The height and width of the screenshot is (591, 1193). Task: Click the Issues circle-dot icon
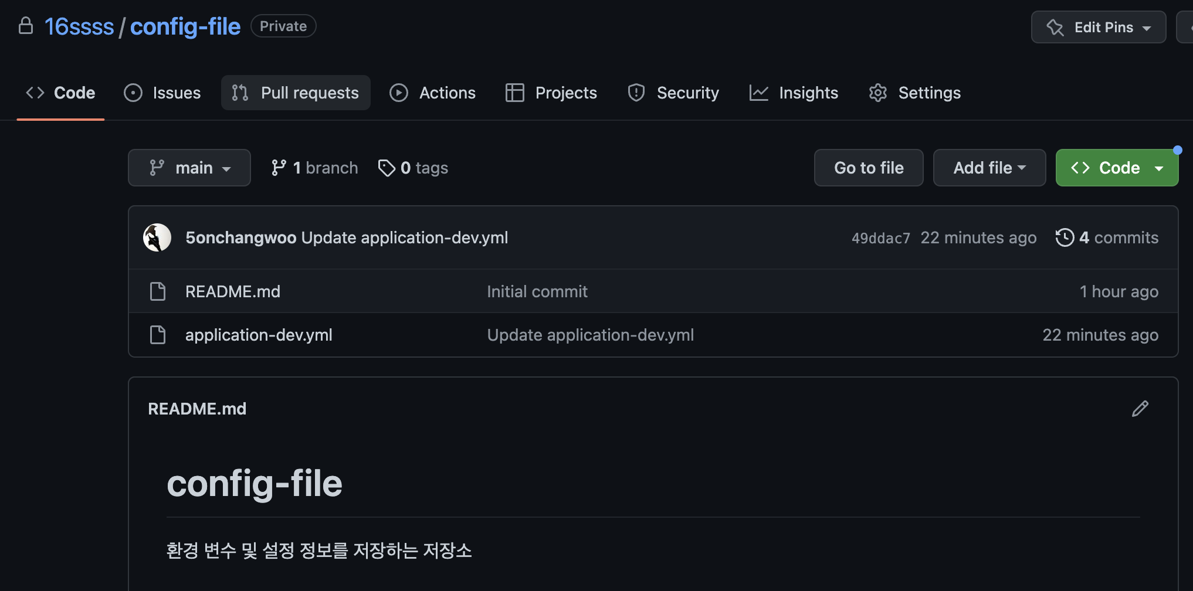coord(133,93)
